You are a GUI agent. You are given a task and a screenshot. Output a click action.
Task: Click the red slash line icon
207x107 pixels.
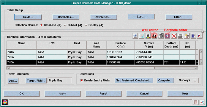click(200, 36)
